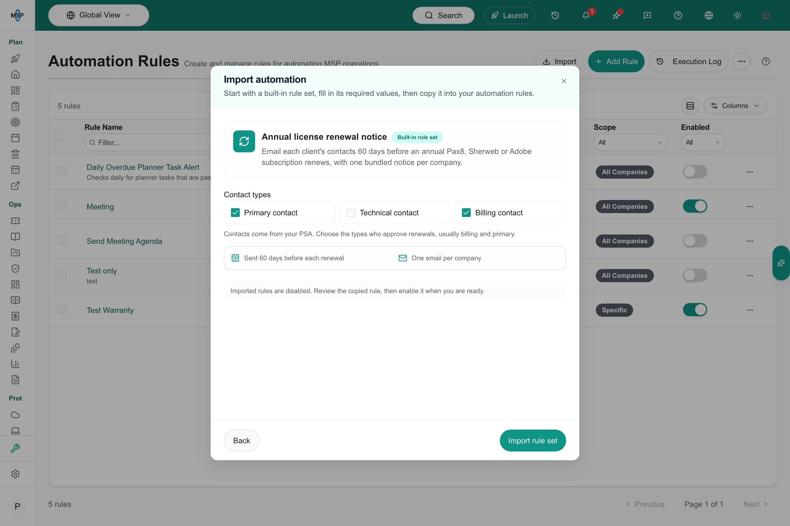
Task: Open the Enabled filter dropdown
Action: 703,142
